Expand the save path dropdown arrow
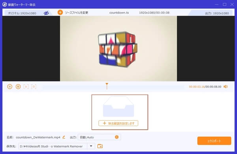237x154 pixels. tap(91, 146)
